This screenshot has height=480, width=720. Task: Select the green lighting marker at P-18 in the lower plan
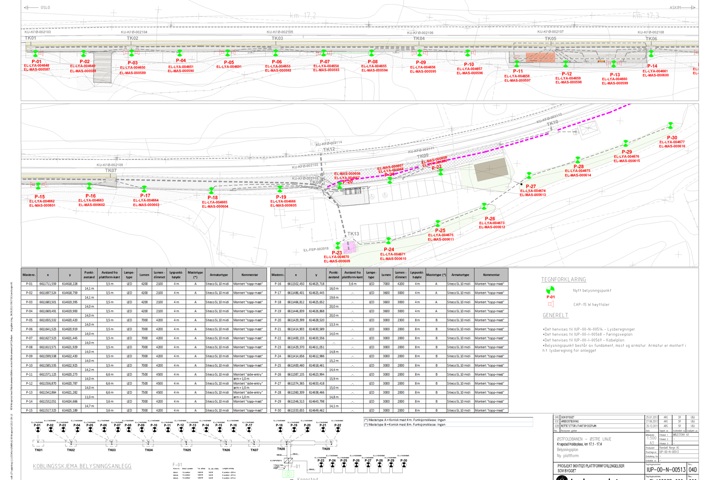(211, 191)
